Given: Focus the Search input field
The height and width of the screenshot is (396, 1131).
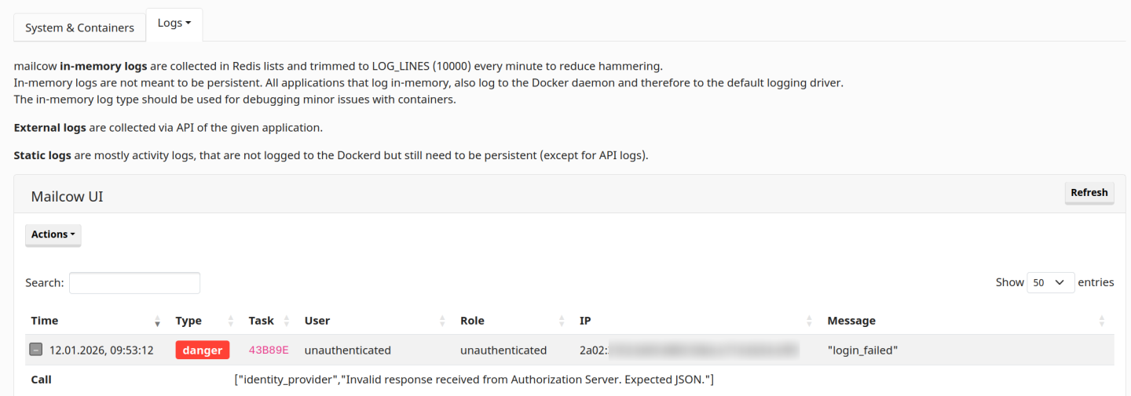Looking at the screenshot, I should pyautogui.click(x=134, y=282).
